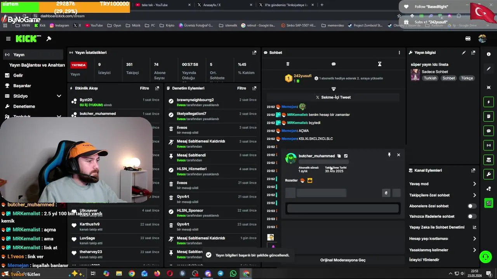Open Yapay Zeka ile Sohbet Denetimi
Screen dimensions: 497x279
[x=443, y=227]
